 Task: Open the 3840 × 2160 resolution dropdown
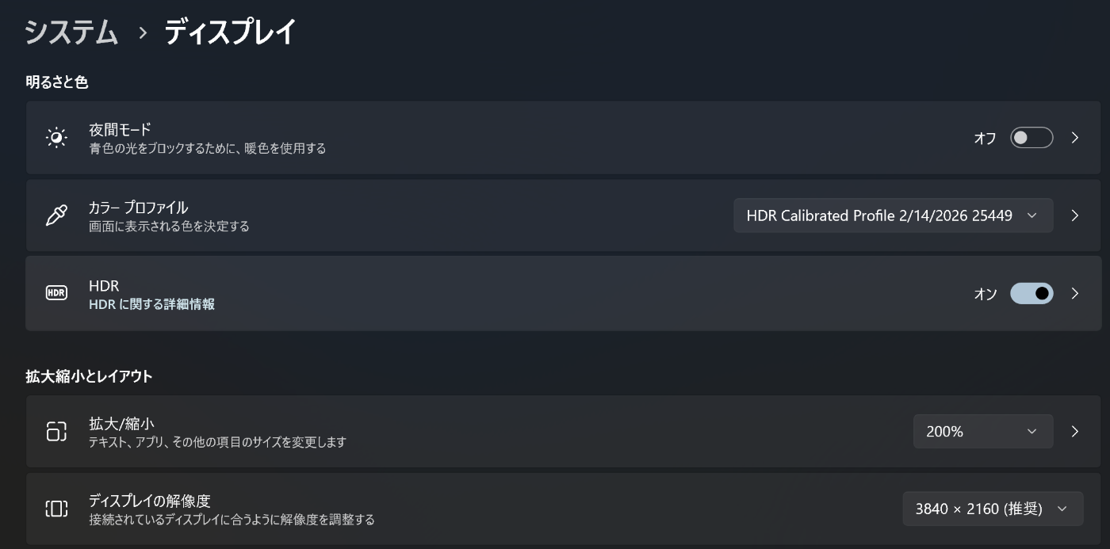pos(993,509)
